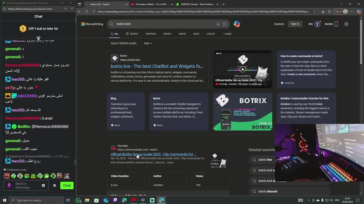Click Windows taskbar search box
364x204 pixels.
36,200
